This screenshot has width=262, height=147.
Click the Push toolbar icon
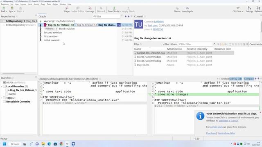pyautogui.click(x=20, y=8)
